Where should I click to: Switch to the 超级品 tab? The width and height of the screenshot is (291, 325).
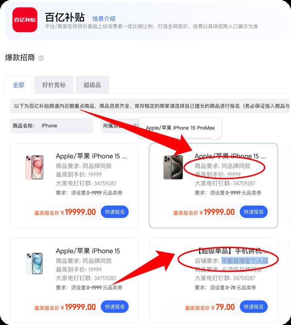92,85
